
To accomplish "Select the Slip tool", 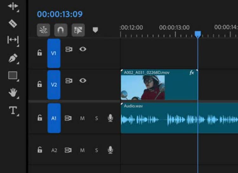I will (13, 40).
